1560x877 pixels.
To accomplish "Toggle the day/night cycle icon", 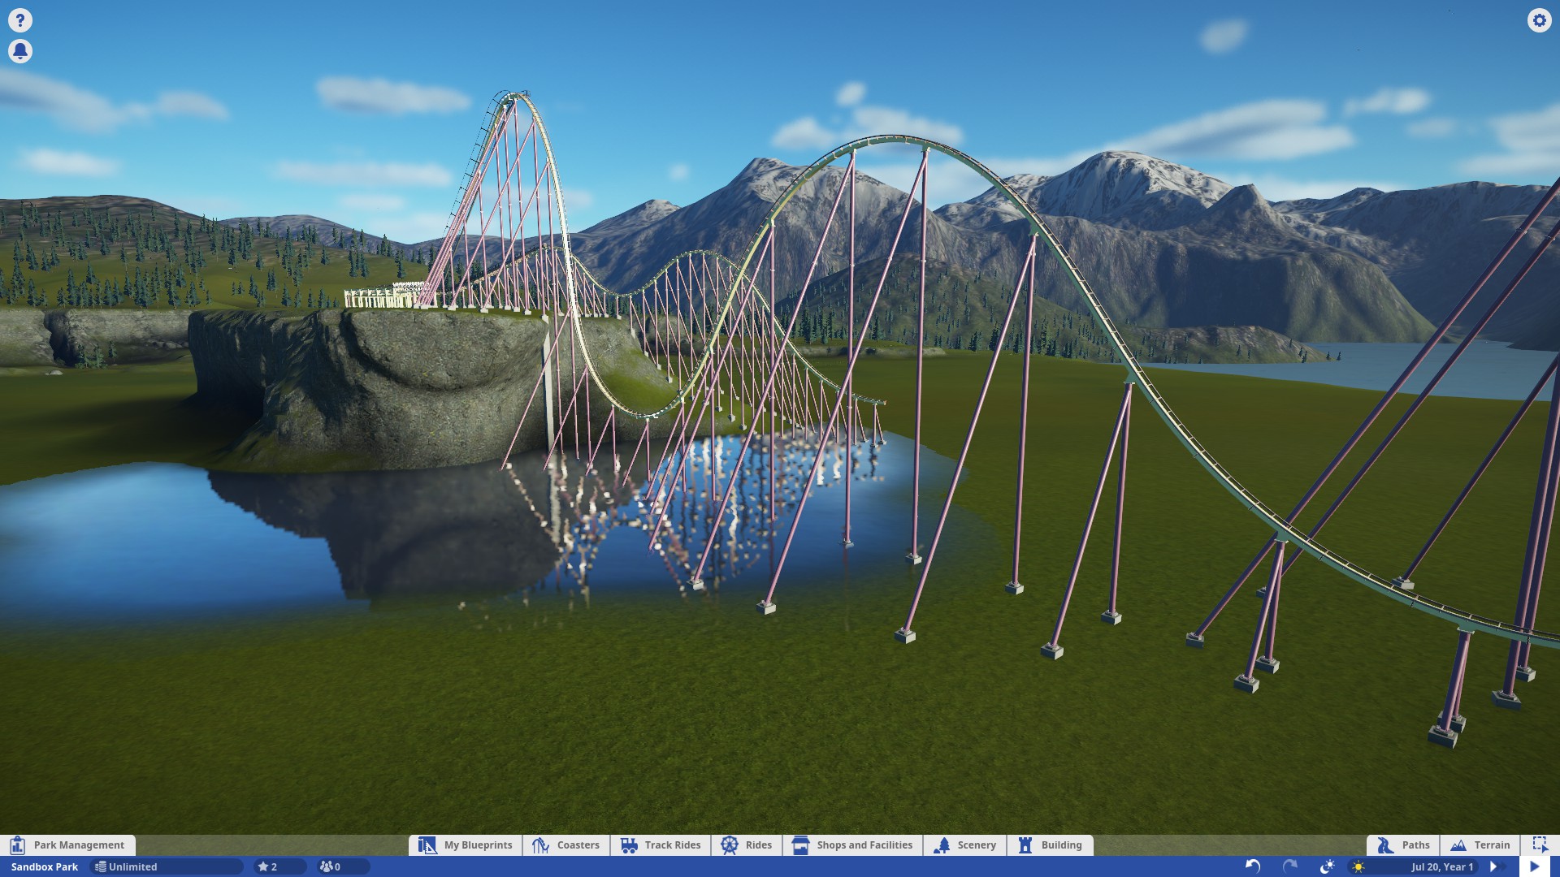I will pos(1327,866).
